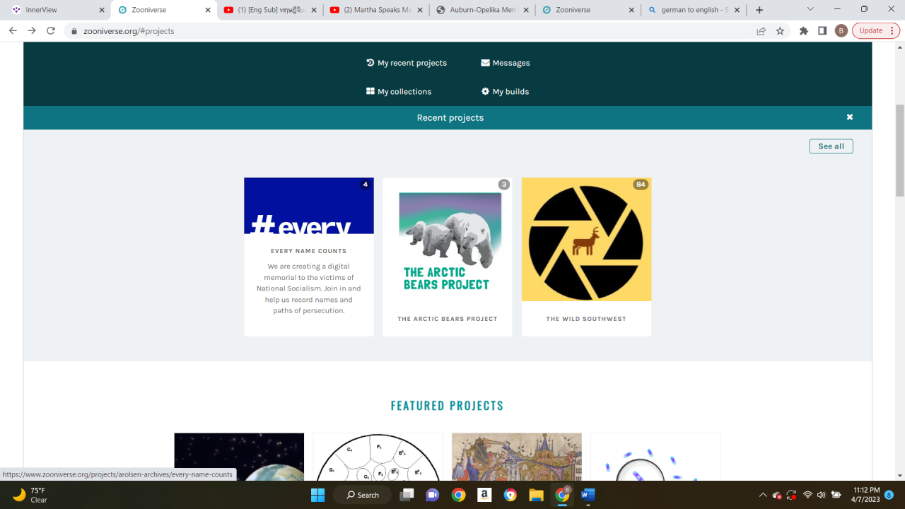Open My builds link
This screenshot has height=509, width=905.
(505, 91)
